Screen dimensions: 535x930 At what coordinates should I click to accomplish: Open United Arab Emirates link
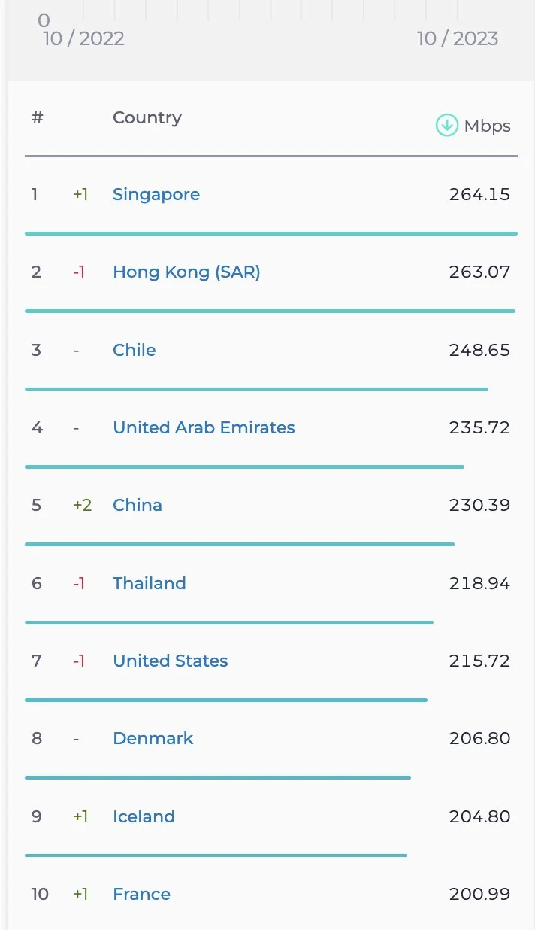coord(204,427)
